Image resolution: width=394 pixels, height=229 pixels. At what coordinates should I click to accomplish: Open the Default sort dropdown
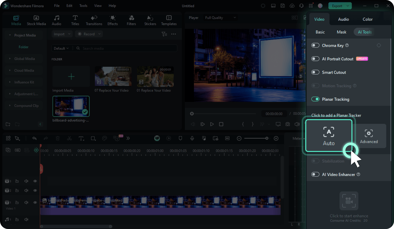pos(61,48)
